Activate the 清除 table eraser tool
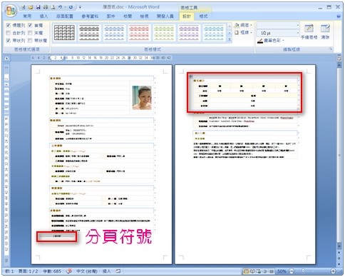 pyautogui.click(x=325, y=31)
